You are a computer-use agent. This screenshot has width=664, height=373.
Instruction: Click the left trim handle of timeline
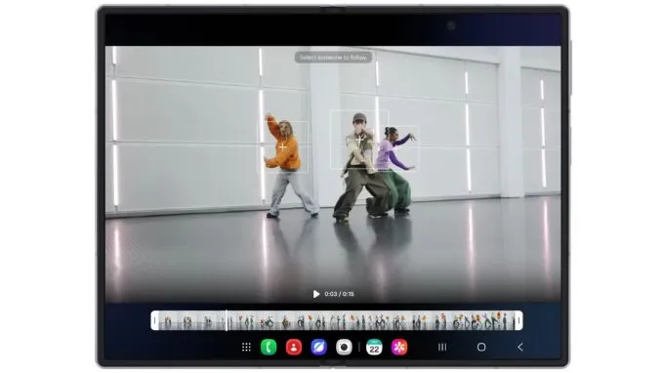click(x=154, y=320)
